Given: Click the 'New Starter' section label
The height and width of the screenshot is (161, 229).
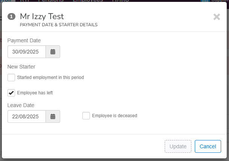Looking at the screenshot, I should click(21, 67).
